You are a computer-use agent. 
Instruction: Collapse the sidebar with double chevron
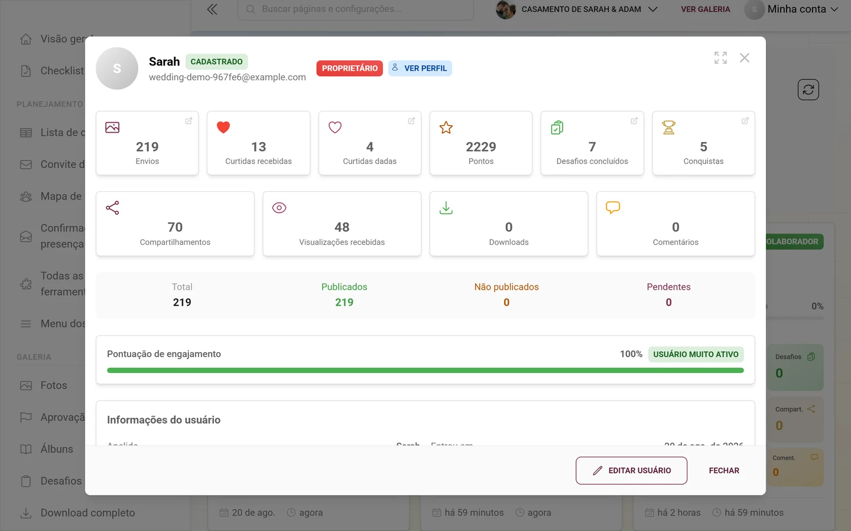[x=212, y=9]
